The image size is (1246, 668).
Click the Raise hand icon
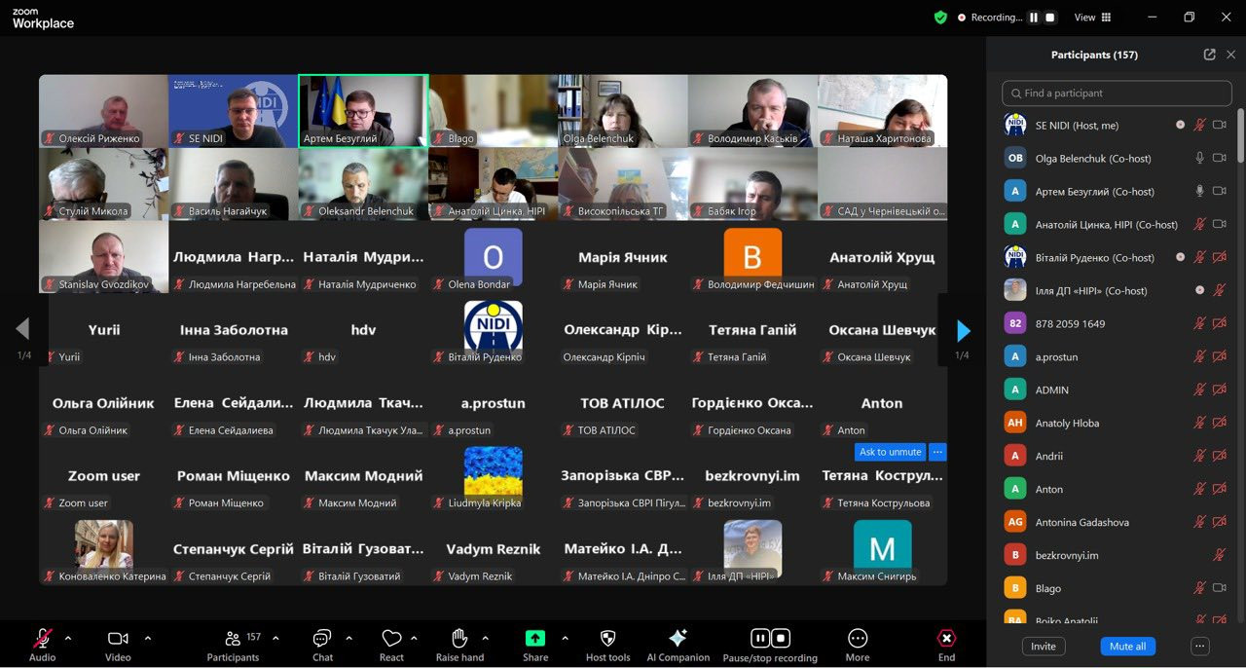pos(459,639)
